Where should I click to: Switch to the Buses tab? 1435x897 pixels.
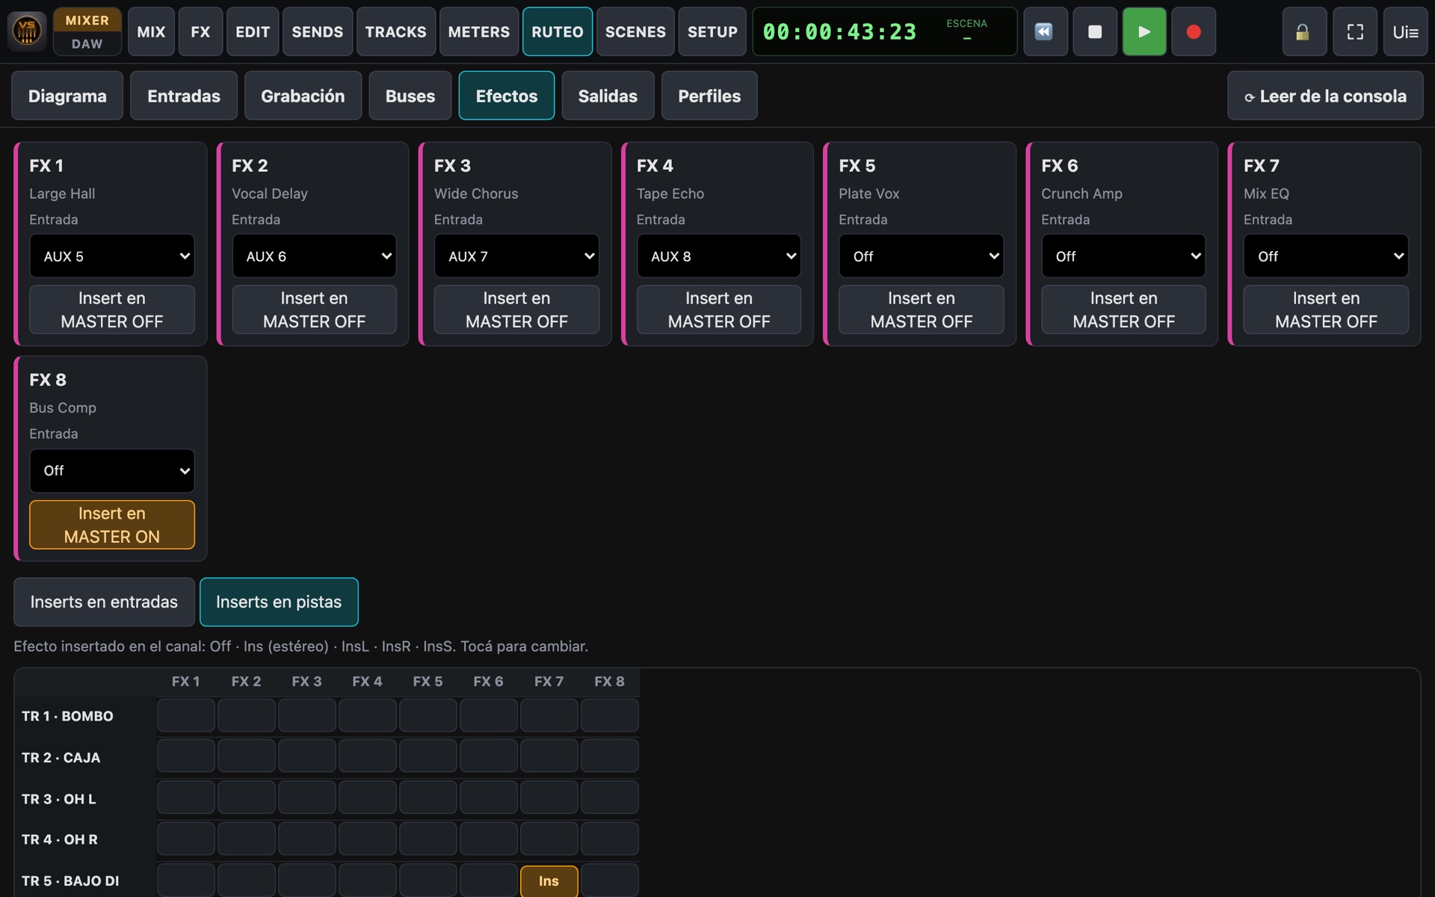pyautogui.click(x=410, y=96)
